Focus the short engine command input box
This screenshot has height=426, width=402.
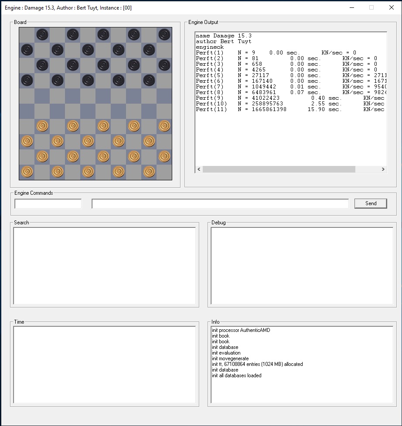[x=48, y=203]
